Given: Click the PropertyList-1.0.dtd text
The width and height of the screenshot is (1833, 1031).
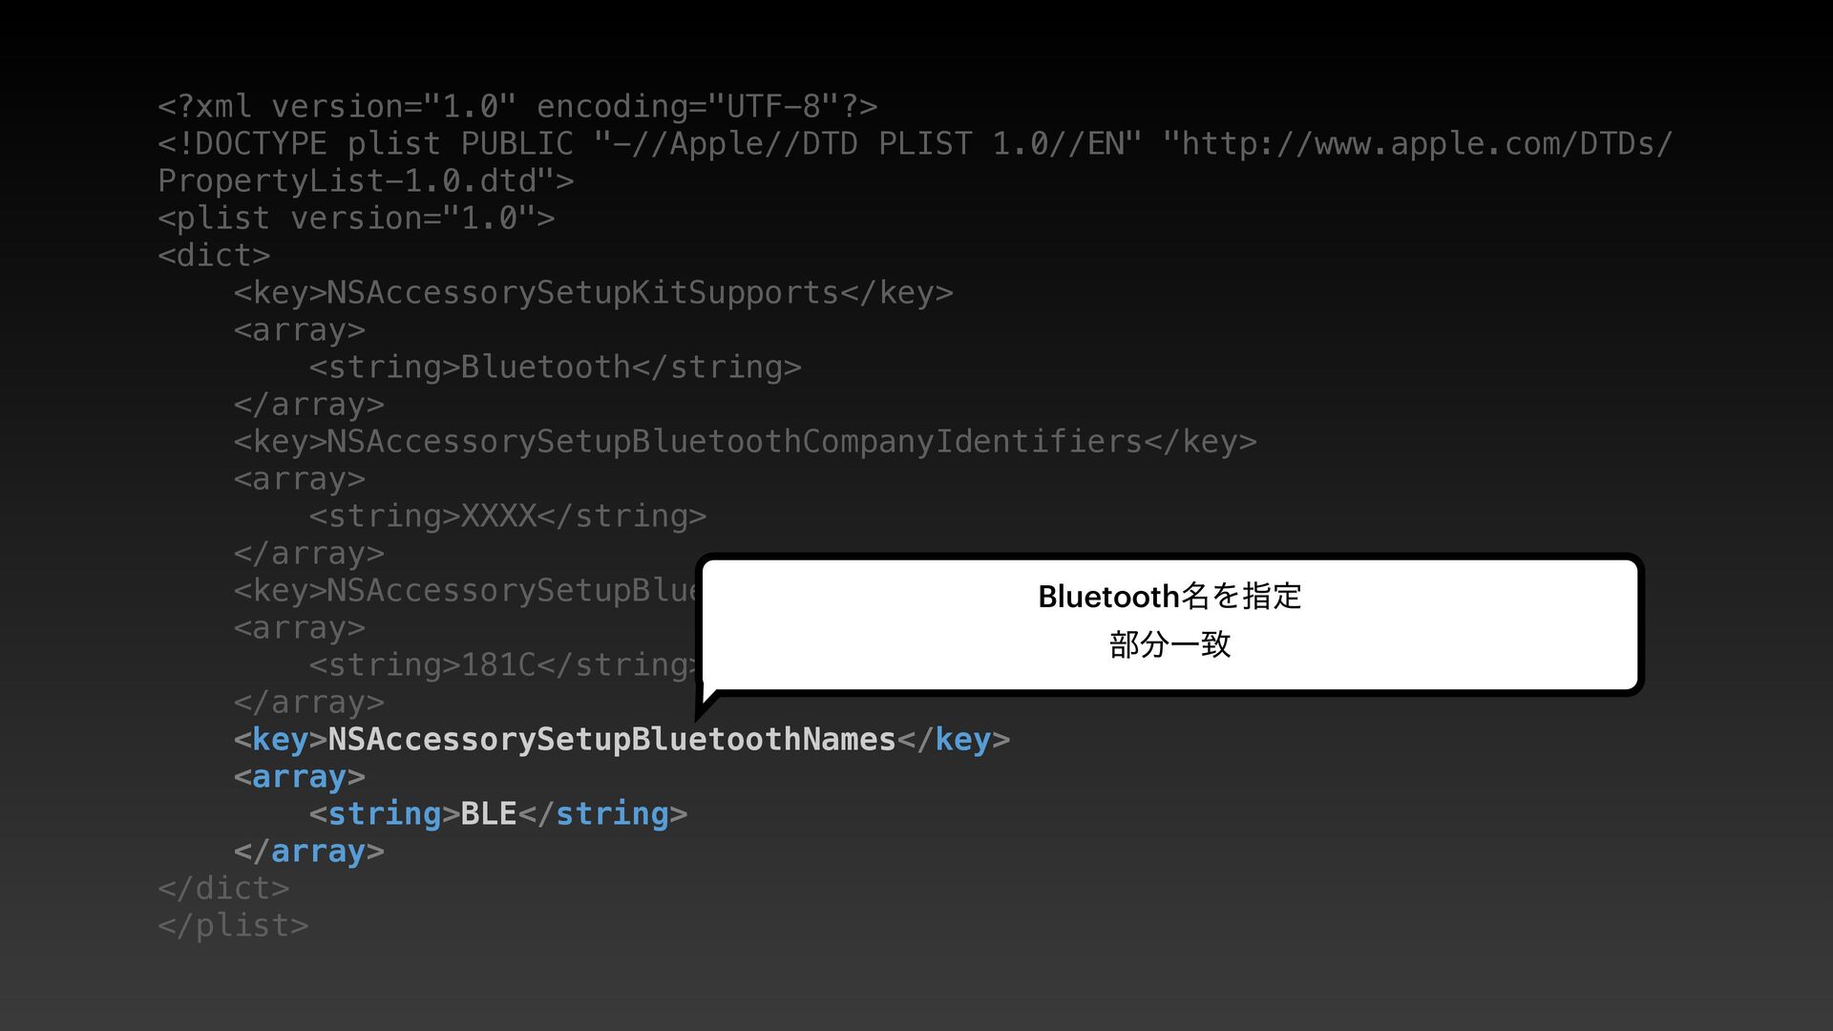Looking at the screenshot, I should tap(366, 180).
